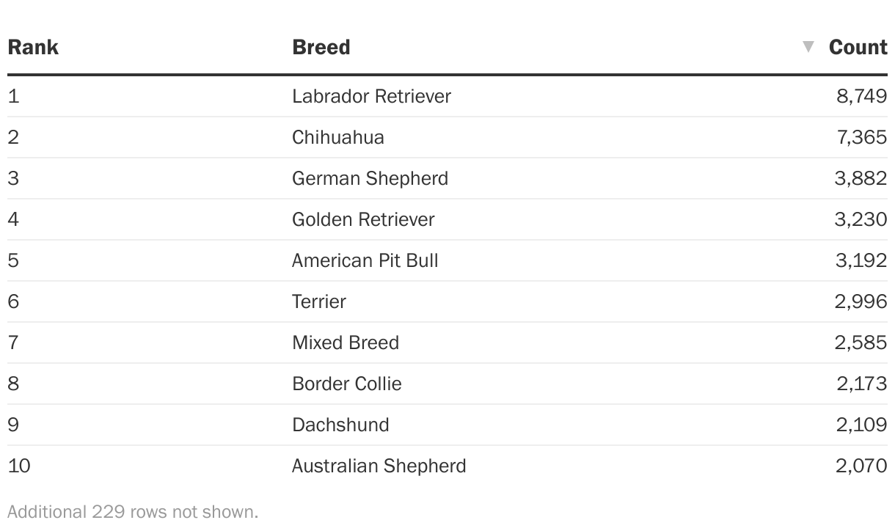The height and width of the screenshot is (531, 895).
Task: Sort table by Count column header
Action: (x=858, y=47)
